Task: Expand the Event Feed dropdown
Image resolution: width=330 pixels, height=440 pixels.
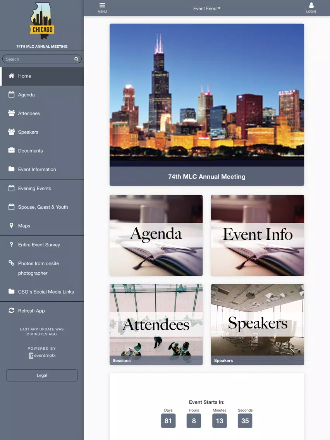Action: 207,9
